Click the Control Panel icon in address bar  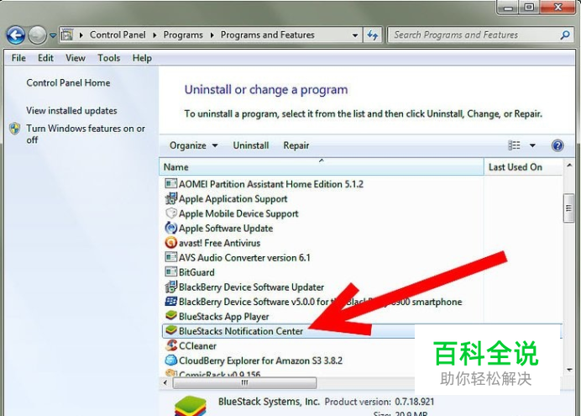[67, 34]
